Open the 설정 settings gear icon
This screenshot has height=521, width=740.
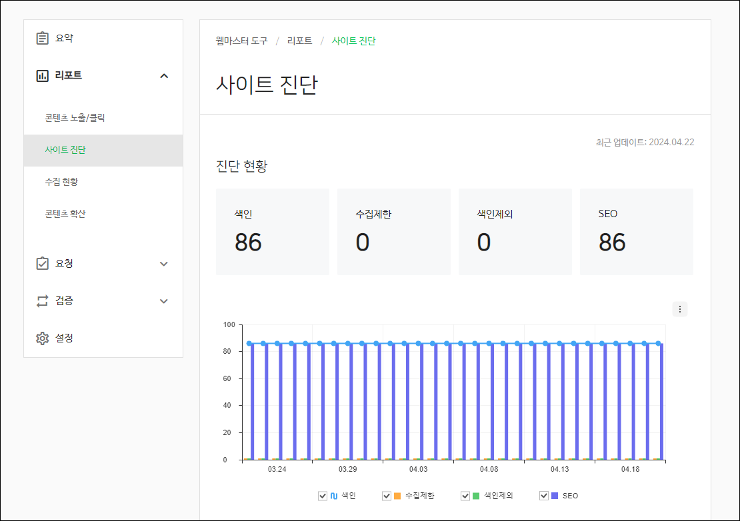click(x=41, y=338)
